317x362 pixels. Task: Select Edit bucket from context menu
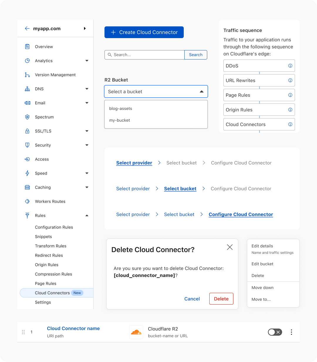[x=262, y=264]
